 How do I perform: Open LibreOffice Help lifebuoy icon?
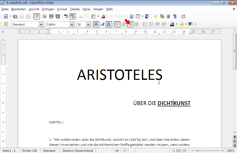(x=183, y=16)
